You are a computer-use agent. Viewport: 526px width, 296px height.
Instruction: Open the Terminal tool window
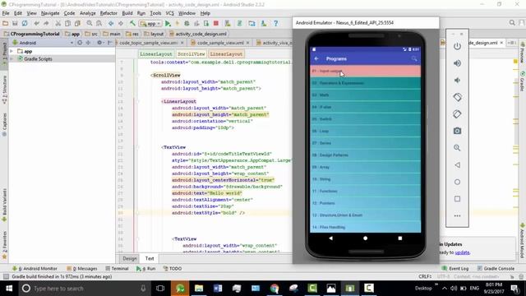[x=117, y=269]
